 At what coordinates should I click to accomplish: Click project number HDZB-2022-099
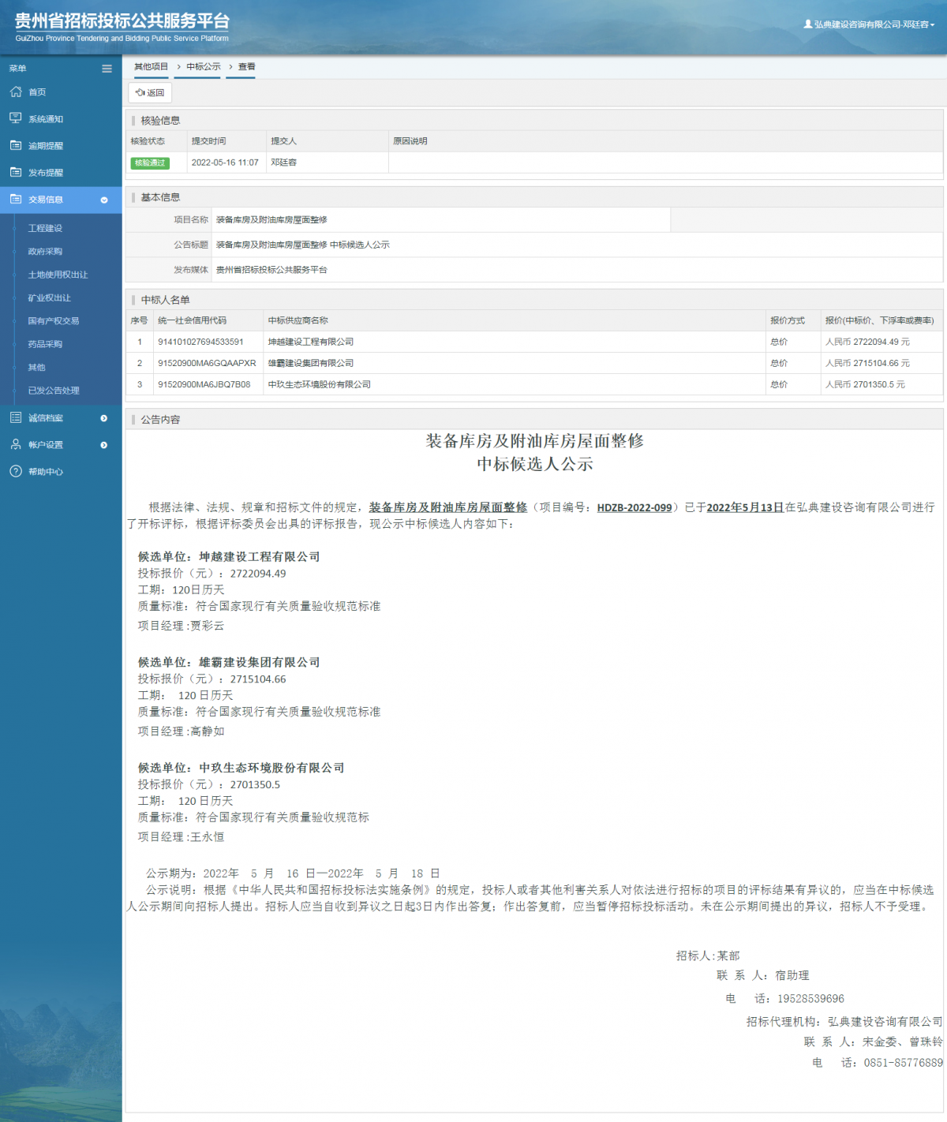click(634, 507)
